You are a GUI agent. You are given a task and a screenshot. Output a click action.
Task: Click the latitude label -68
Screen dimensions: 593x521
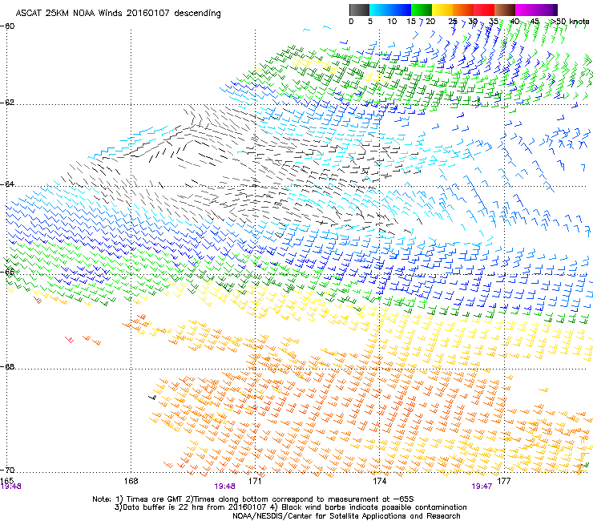(x=7, y=366)
